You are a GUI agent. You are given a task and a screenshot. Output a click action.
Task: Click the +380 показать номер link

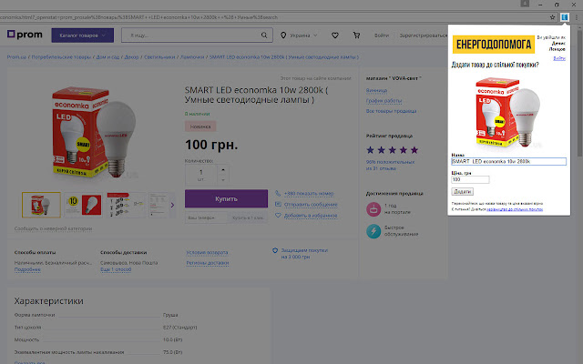tap(309, 194)
